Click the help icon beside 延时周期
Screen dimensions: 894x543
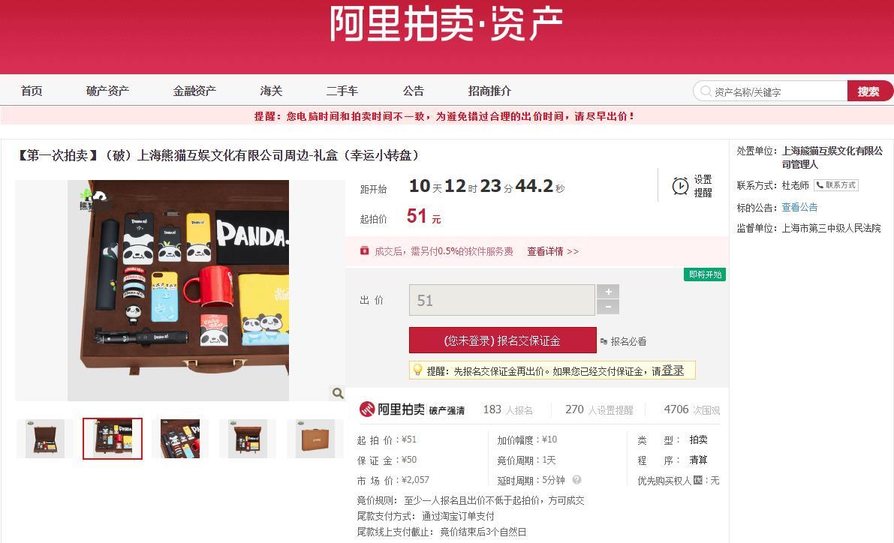pos(577,480)
